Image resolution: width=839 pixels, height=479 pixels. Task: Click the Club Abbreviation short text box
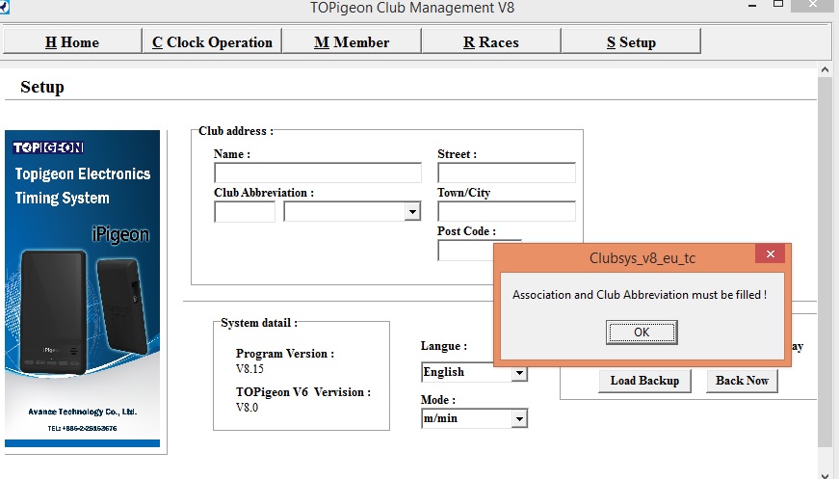click(245, 211)
